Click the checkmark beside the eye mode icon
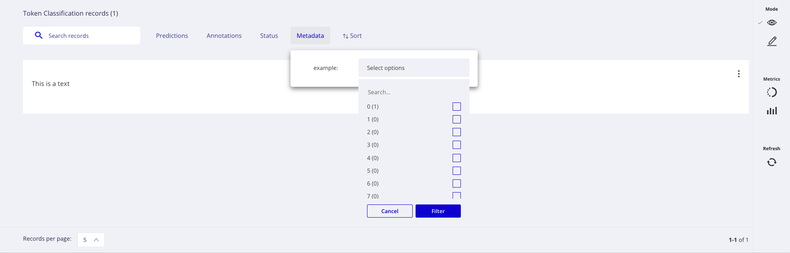 point(760,23)
